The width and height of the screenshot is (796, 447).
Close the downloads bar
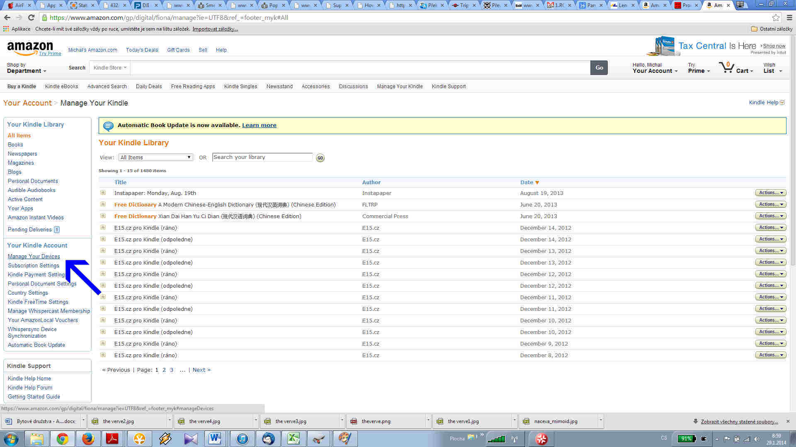pyautogui.click(x=788, y=421)
